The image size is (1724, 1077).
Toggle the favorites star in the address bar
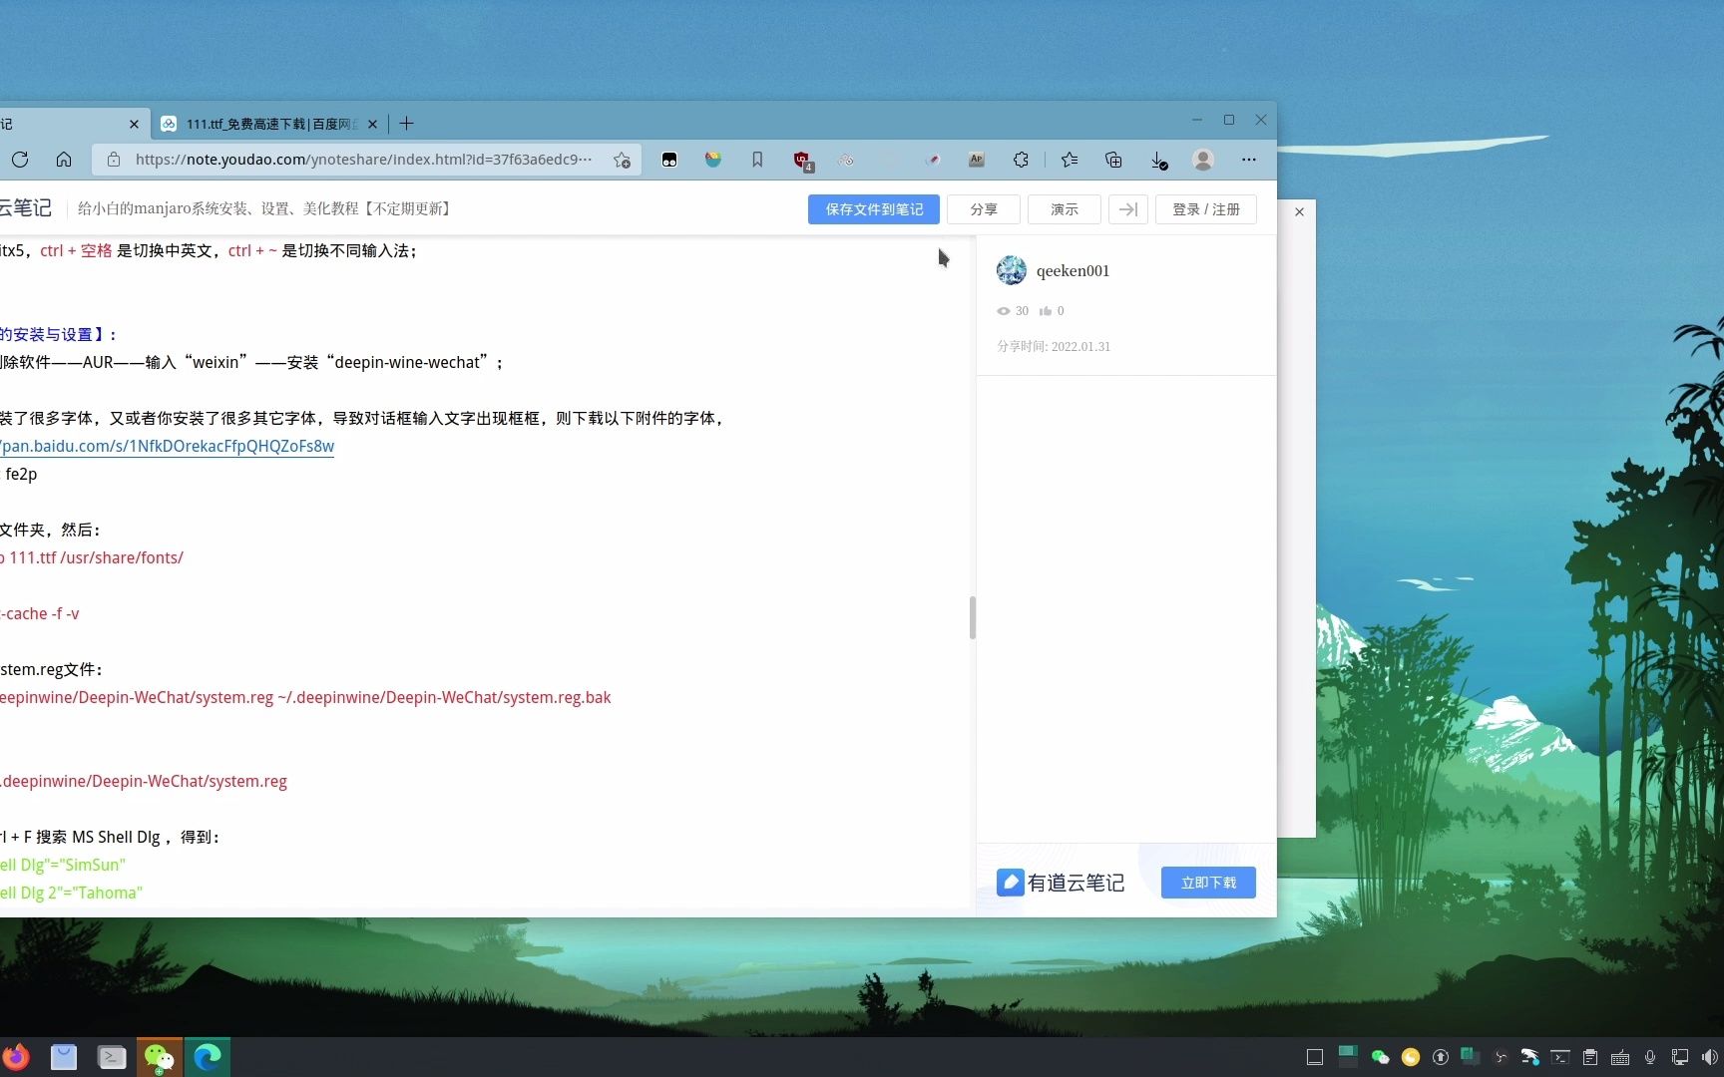point(623,160)
